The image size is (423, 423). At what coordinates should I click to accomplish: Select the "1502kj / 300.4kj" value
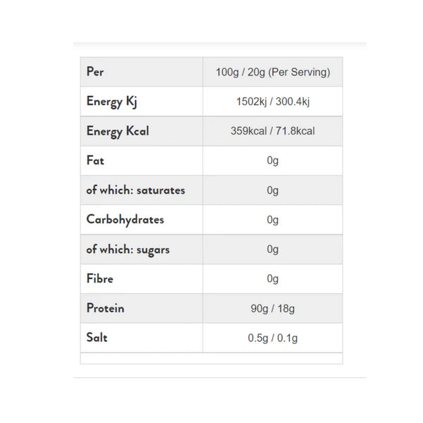point(273,102)
